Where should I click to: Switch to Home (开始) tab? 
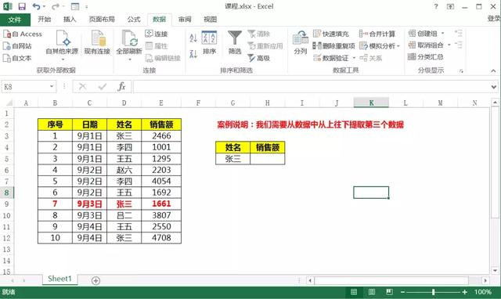[x=45, y=19]
